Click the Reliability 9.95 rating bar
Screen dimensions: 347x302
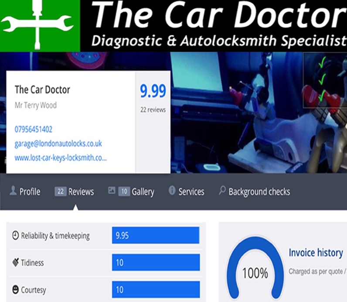(156, 235)
